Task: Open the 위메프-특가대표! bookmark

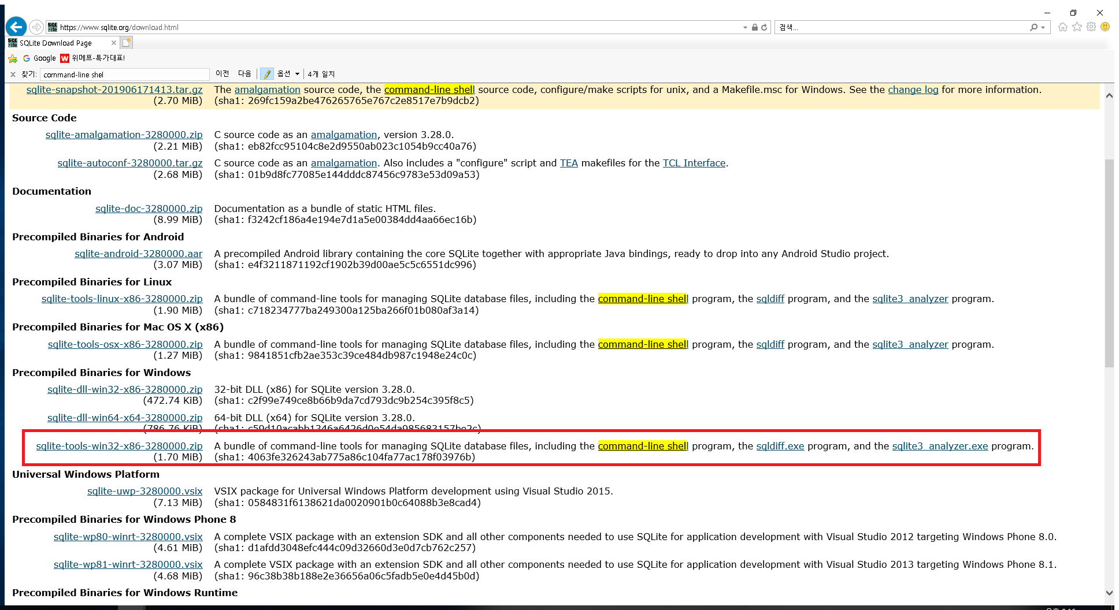Action: [x=93, y=58]
